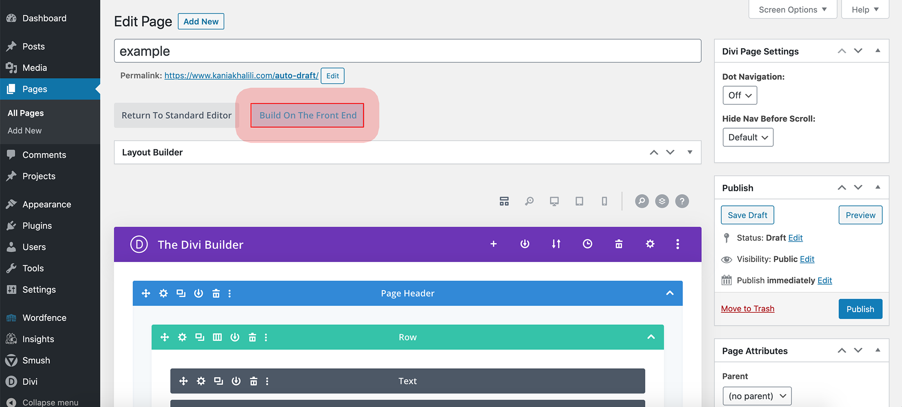Click the Preview button
Image resolution: width=902 pixels, height=407 pixels.
click(x=860, y=215)
